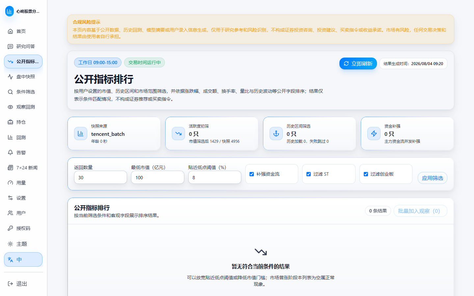Toggle 补强资金流 checkbox
This screenshot has height=296, width=474.
tap(251, 174)
